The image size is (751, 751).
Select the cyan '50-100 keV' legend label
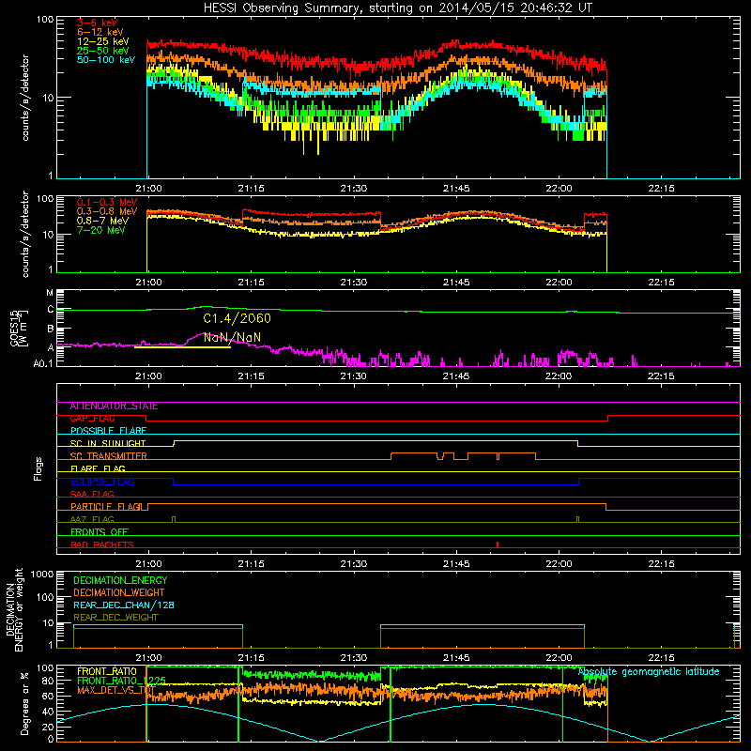[106, 60]
